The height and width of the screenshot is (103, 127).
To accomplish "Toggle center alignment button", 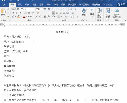I will tap(57, 13).
